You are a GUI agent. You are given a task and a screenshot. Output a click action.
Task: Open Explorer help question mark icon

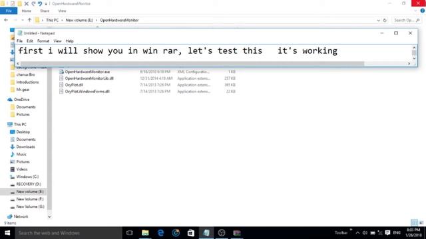[423, 11]
